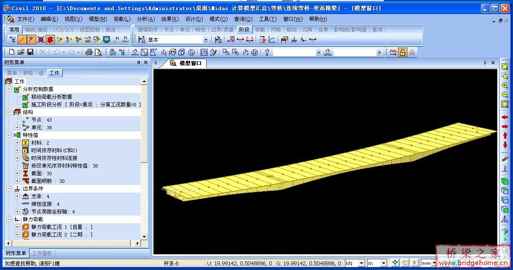The image size is (513, 270).
Task: Select 节点: 43 in the tree
Action: pos(41,120)
